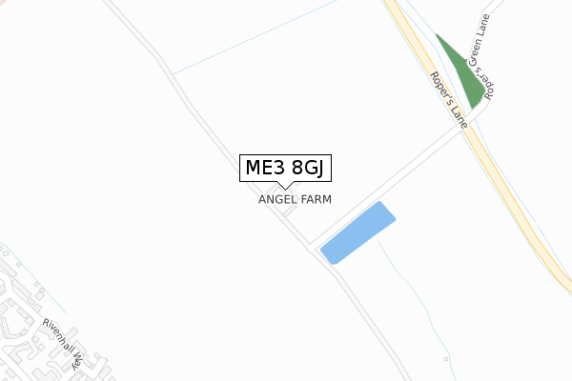
Task: Select the thin blue drain line north of the callout
Action: click(255, 36)
